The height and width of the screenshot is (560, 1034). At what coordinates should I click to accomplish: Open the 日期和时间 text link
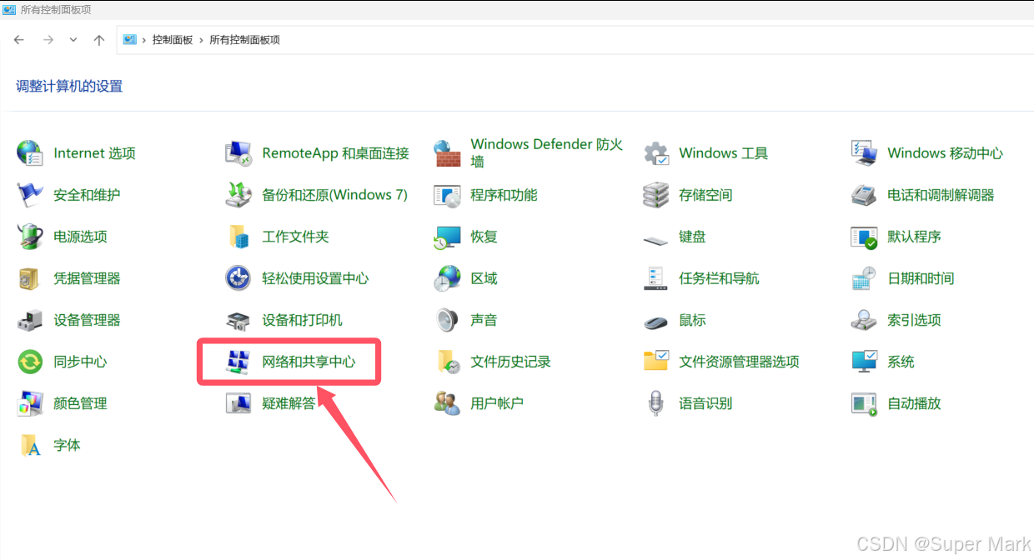click(x=921, y=278)
